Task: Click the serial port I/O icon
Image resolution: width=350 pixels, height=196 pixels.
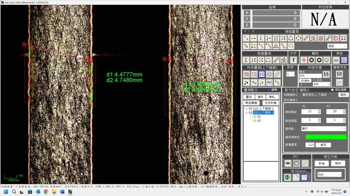Action: [287, 163]
